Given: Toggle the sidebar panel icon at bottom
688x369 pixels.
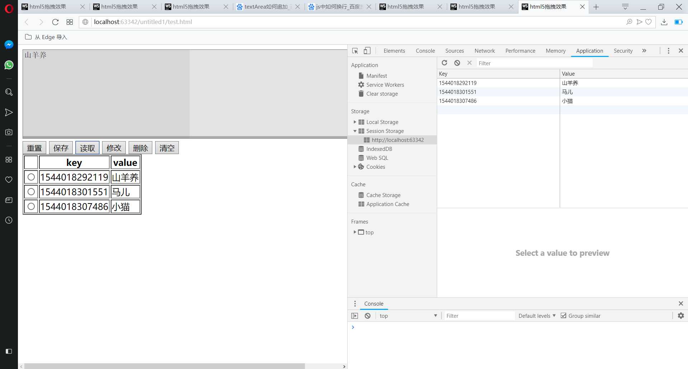Looking at the screenshot, I should click(x=9, y=351).
